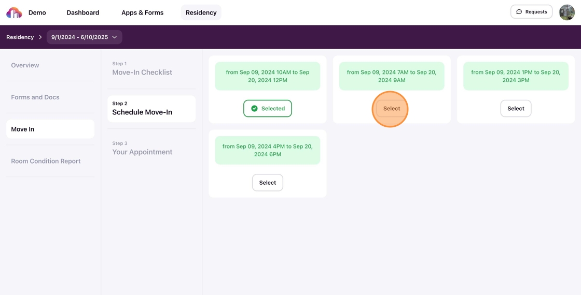The width and height of the screenshot is (581, 295).
Task: Switch to the Residency tab
Action: pos(201,12)
